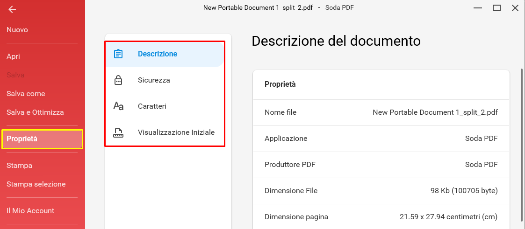Select Salva e Ottimizza
The width and height of the screenshot is (525, 229).
(35, 112)
